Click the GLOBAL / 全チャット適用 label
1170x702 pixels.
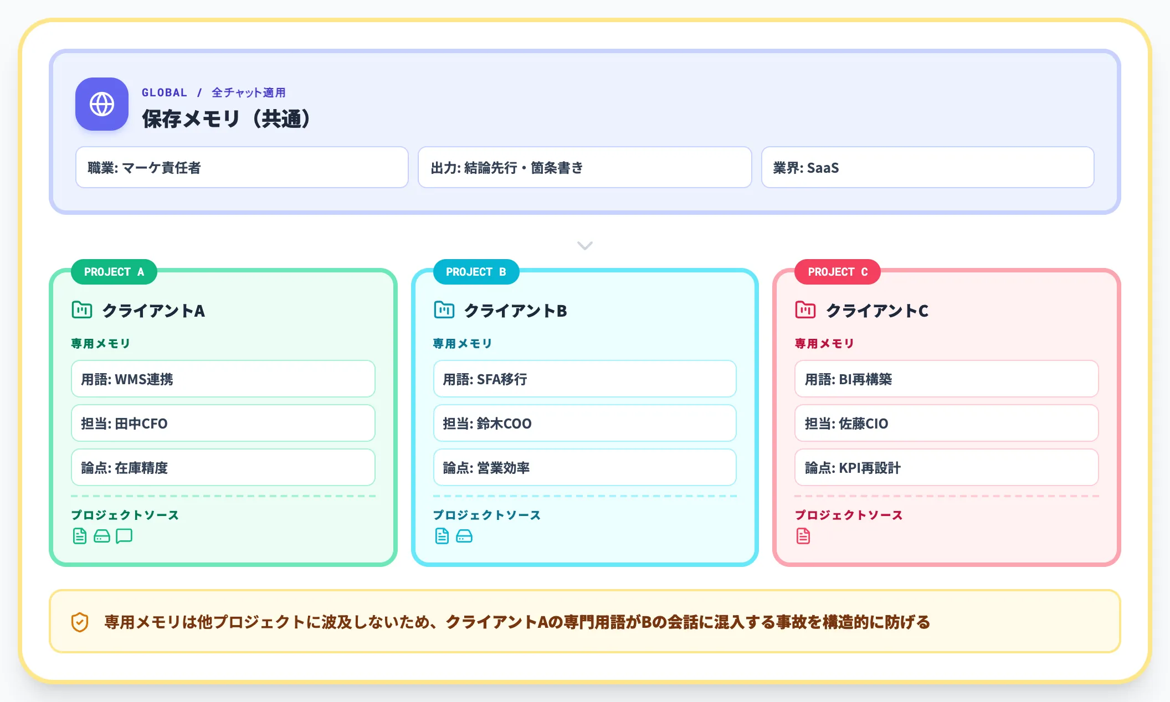(x=214, y=92)
